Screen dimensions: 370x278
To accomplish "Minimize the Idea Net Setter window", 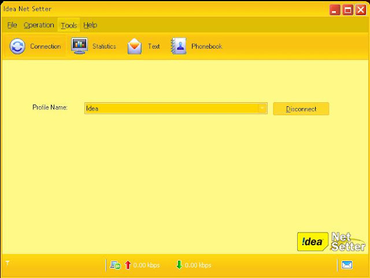I will point(335,10).
